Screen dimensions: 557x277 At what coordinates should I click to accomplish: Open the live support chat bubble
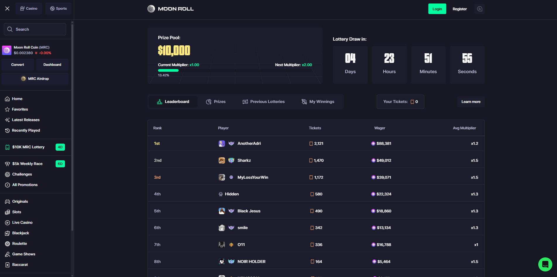point(545,264)
